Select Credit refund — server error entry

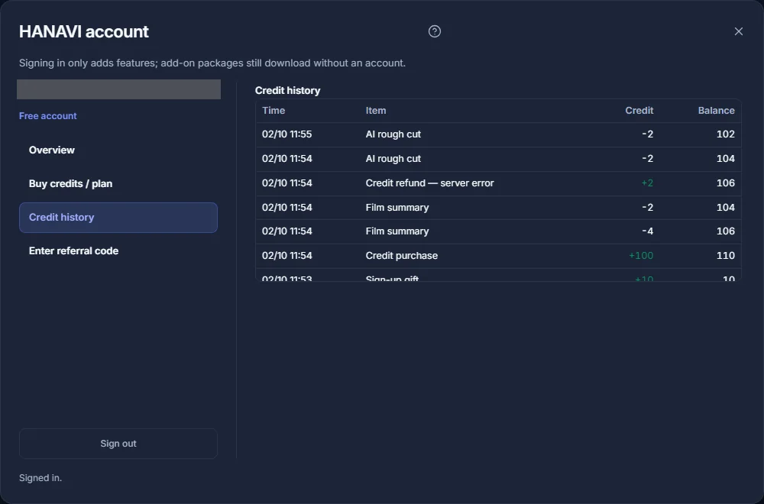429,183
